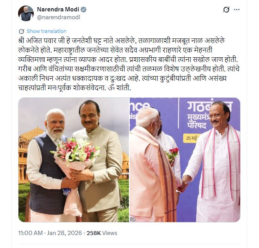The width and height of the screenshot is (259, 248).
Task: Click the Jan 28, 2026 date
Action: tap(64, 233)
